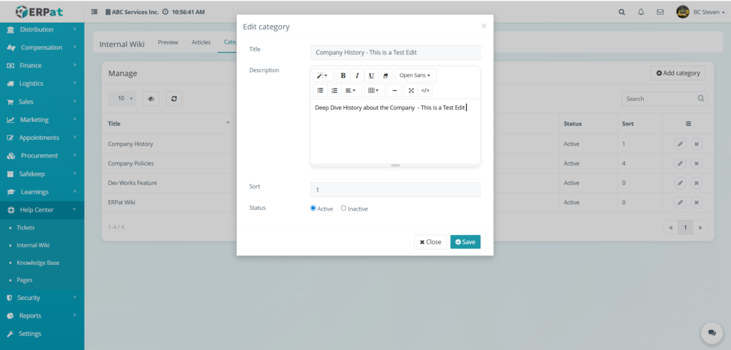Apply italic formatting in the editor
Screen dimensions: 731x350
click(357, 76)
